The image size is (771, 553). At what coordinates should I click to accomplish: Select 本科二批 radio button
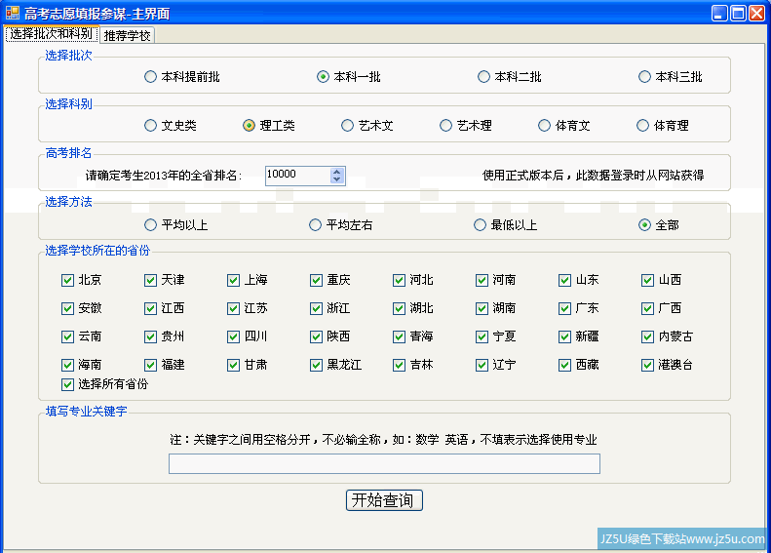(483, 77)
